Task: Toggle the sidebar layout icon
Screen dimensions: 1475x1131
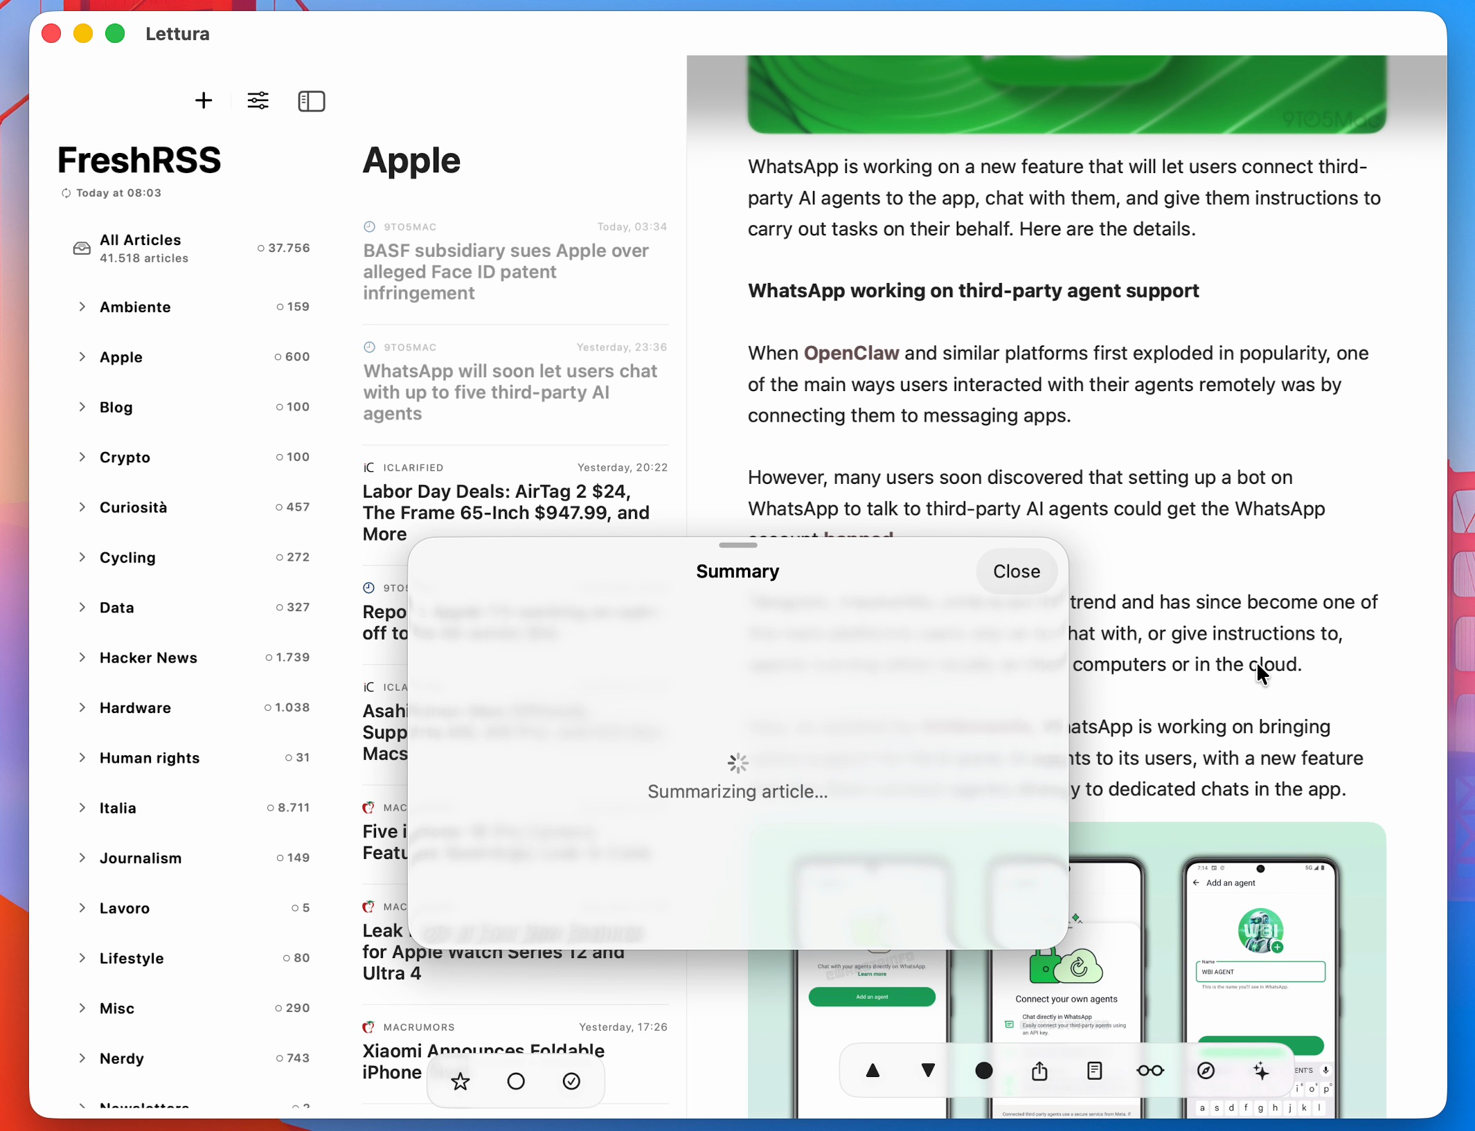Action: click(x=312, y=101)
